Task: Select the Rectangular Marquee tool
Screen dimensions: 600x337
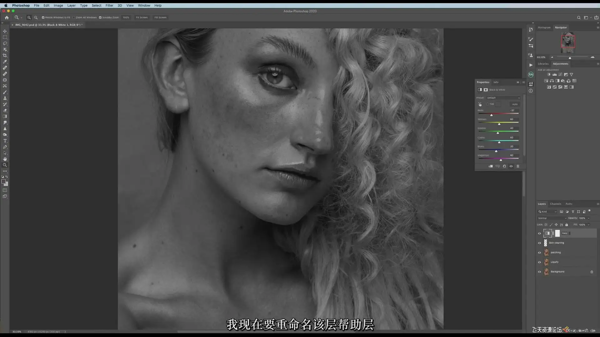Action: click(5, 37)
